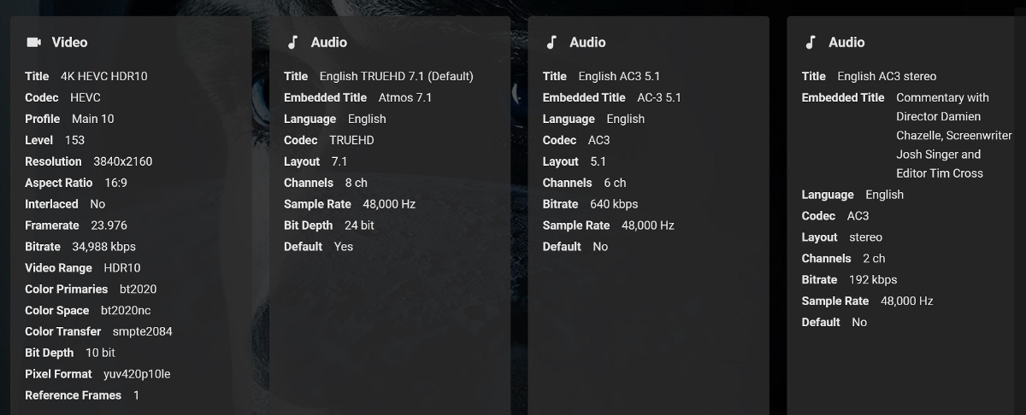
Task: Click the music note icon of AC3 stereo audio
Action: point(811,42)
